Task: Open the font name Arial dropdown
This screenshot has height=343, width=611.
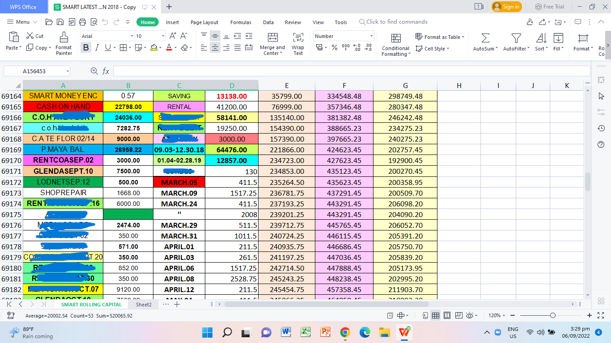Action: click(x=132, y=36)
